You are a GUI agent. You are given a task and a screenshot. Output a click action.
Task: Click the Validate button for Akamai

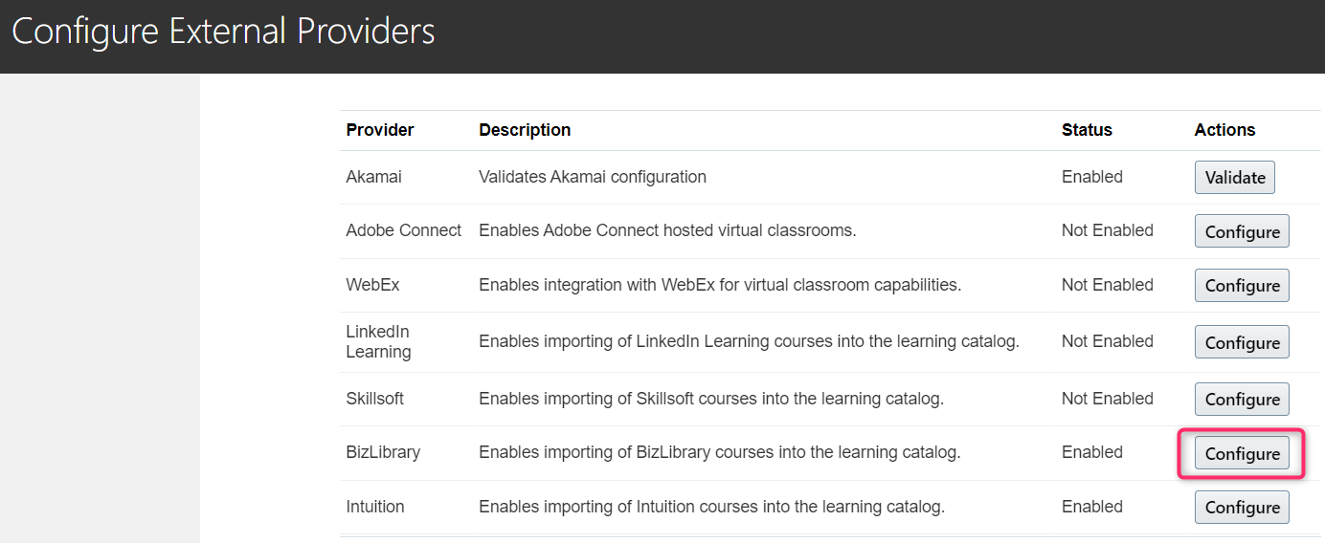point(1234,178)
